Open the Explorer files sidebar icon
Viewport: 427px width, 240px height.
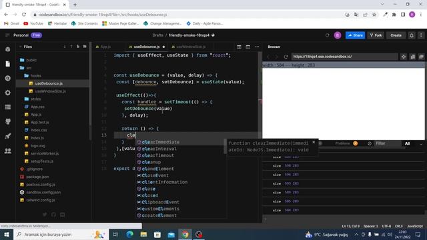tap(7, 64)
